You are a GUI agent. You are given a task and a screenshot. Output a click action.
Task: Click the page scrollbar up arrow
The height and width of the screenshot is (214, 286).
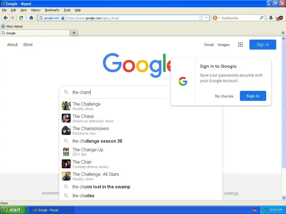(283, 38)
